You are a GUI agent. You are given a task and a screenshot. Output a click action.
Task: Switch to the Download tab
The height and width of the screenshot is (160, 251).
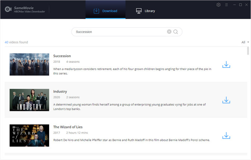pos(105,10)
